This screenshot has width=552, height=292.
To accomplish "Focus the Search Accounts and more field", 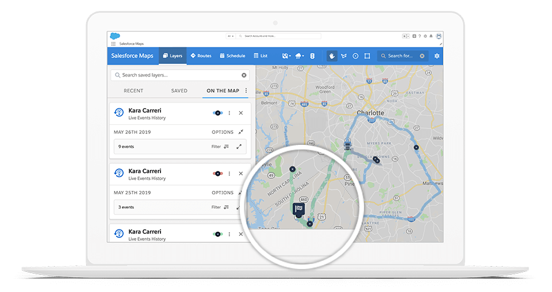I will (279, 36).
